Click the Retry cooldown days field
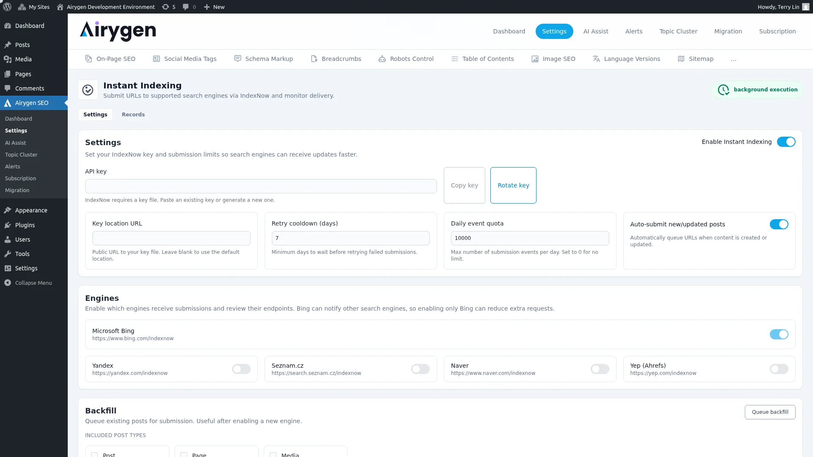The height and width of the screenshot is (457, 813). point(351,238)
